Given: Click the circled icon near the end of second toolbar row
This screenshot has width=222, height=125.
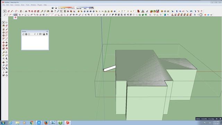Looking at the screenshot, I should coord(201,15).
